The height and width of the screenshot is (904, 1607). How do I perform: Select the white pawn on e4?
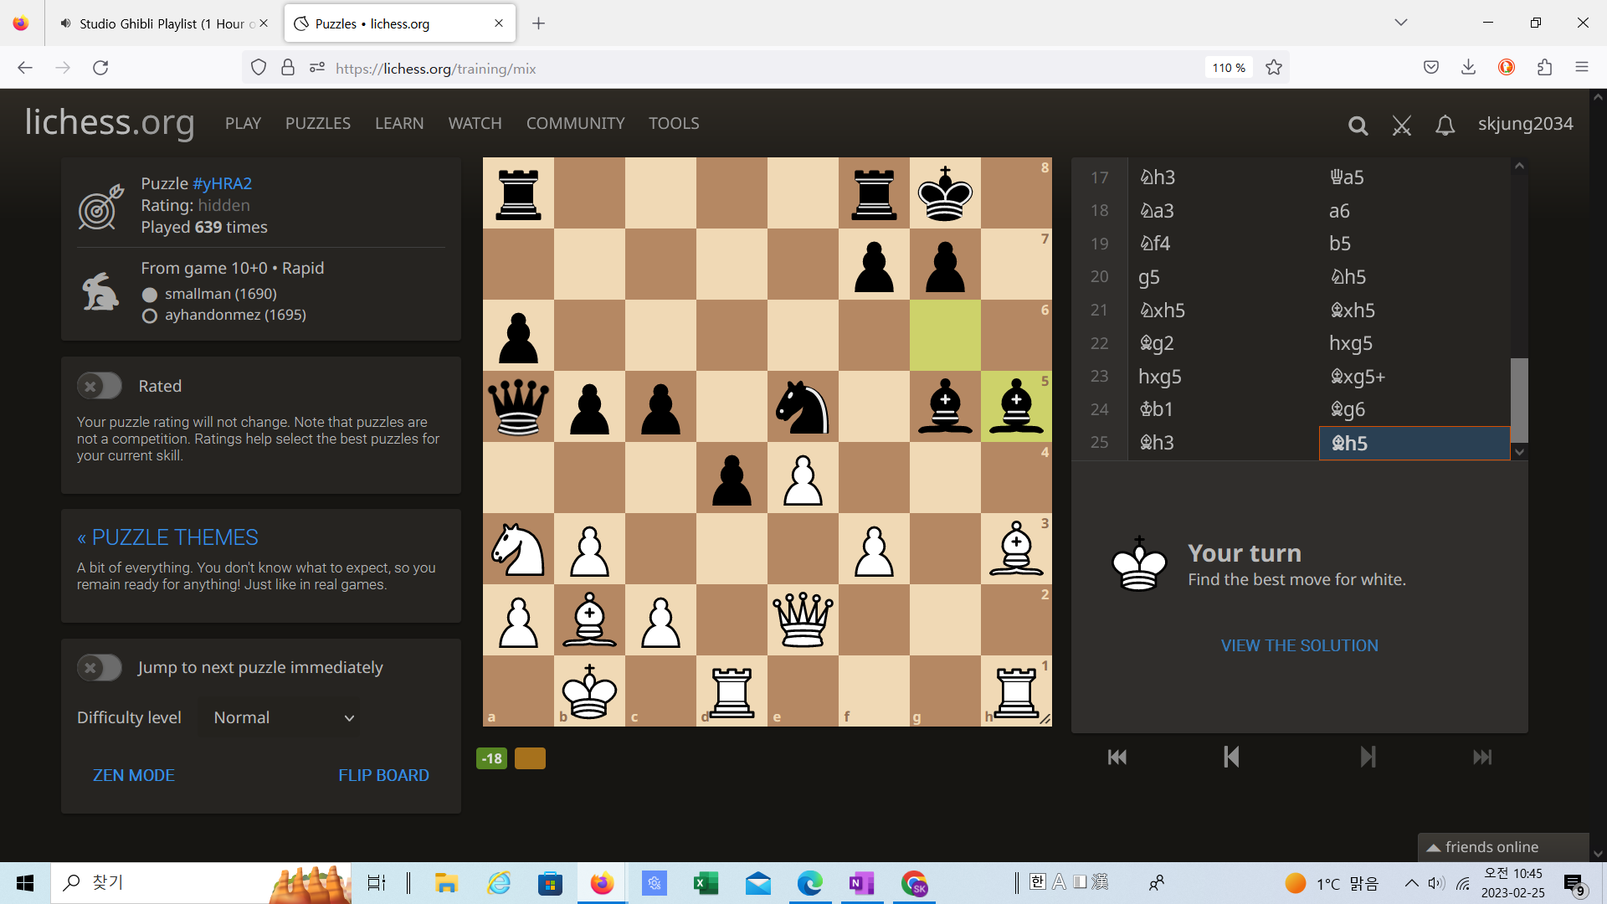(x=803, y=478)
